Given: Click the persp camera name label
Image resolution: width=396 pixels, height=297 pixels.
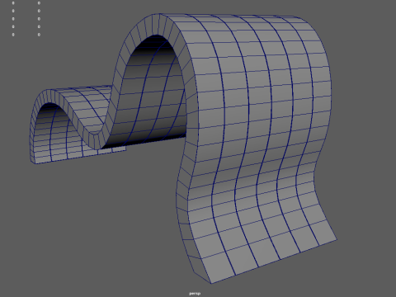Looking at the screenshot, I should coord(195,294).
